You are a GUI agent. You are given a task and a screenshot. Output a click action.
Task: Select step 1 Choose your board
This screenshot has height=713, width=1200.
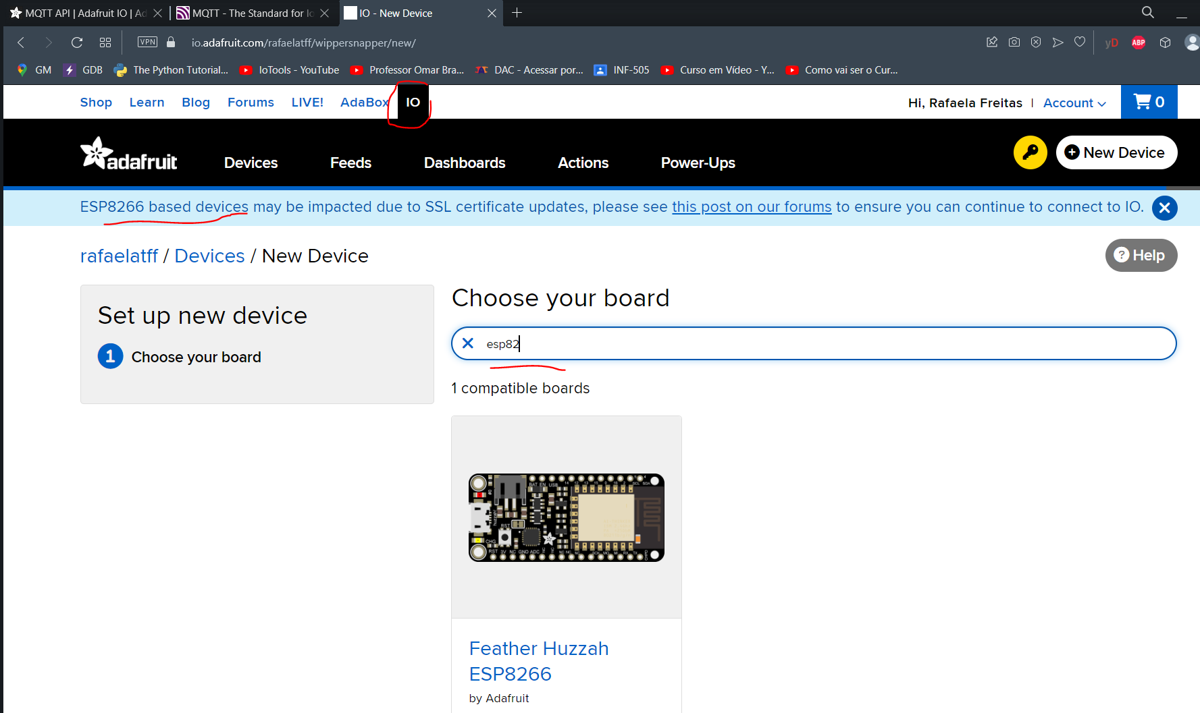pos(179,356)
